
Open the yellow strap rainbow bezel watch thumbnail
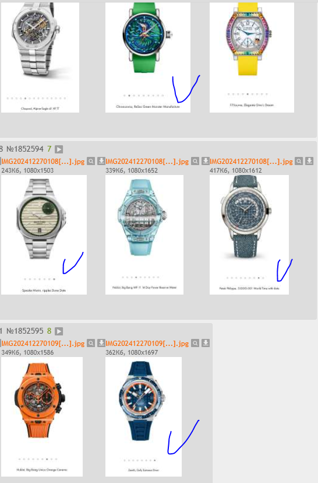coord(252,58)
